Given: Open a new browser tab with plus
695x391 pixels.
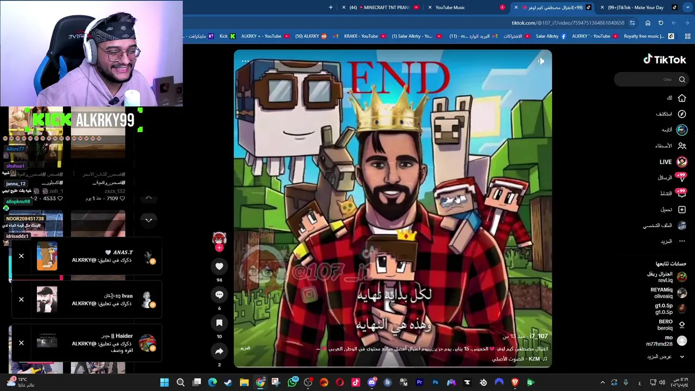Looking at the screenshot, I should [331, 8].
